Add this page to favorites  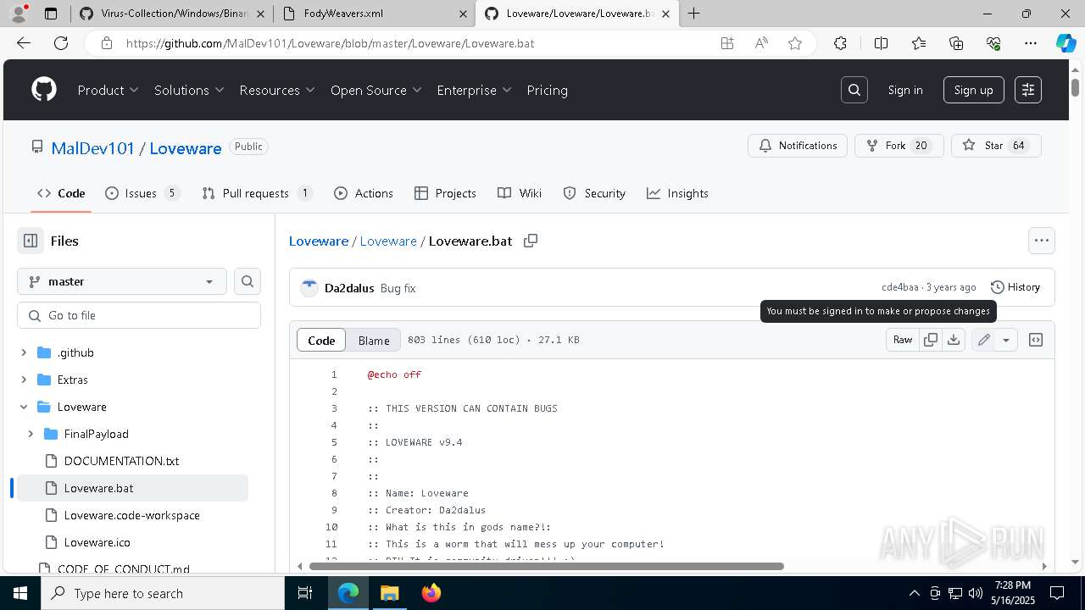point(795,43)
